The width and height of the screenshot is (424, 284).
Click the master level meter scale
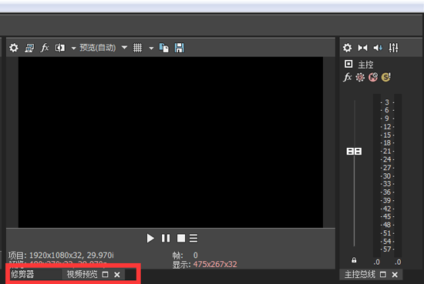[x=387, y=175]
